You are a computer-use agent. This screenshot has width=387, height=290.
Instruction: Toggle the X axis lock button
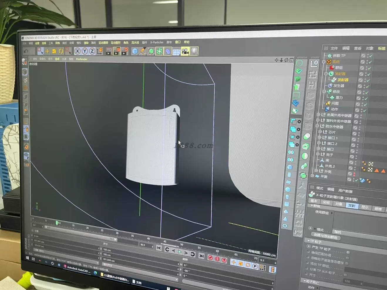click(x=77, y=51)
